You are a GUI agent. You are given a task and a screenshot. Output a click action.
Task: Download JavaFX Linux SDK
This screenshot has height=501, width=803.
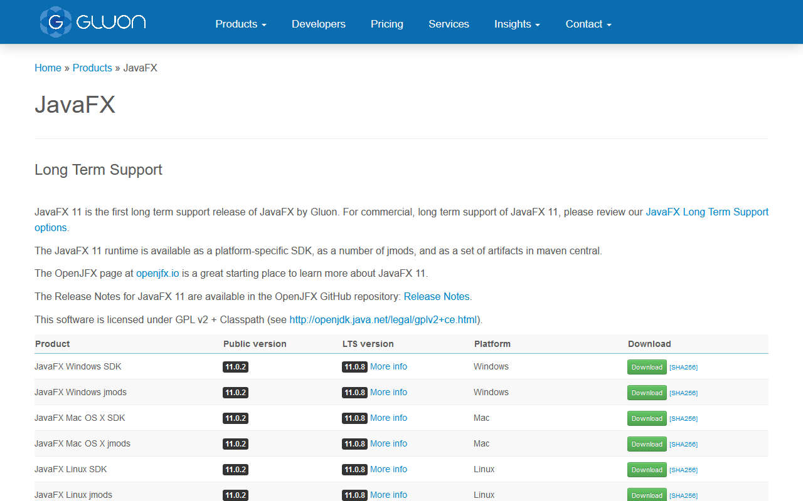[x=647, y=470]
